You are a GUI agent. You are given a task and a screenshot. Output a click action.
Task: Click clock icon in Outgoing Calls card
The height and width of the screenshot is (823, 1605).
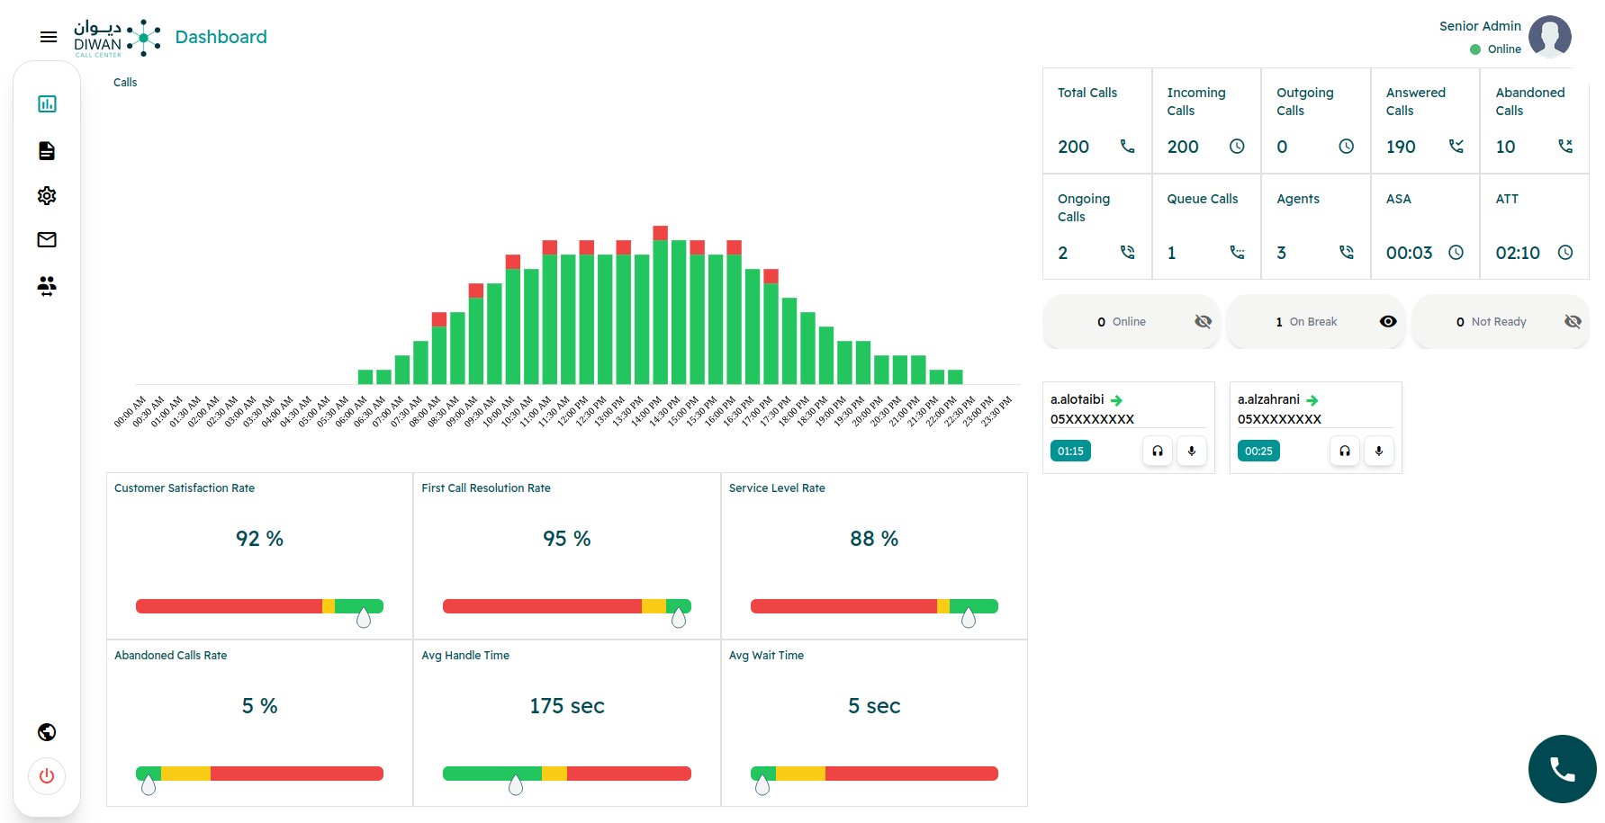click(1347, 146)
